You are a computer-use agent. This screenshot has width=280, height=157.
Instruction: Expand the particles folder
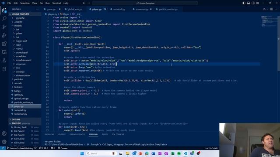pos(25,79)
